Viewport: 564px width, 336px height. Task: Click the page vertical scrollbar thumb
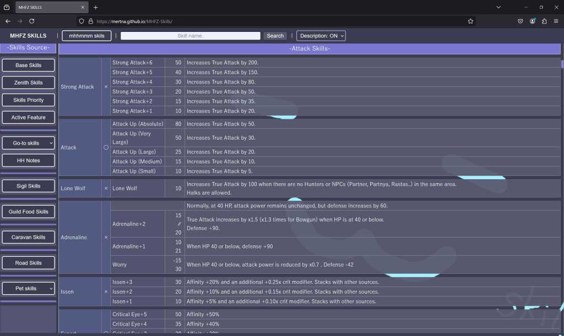(562, 63)
